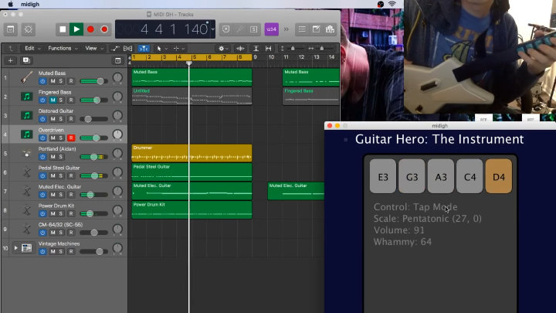556x313 pixels.
Task: Toggle power on Pedal Steel Guitar track
Action: [43, 175]
